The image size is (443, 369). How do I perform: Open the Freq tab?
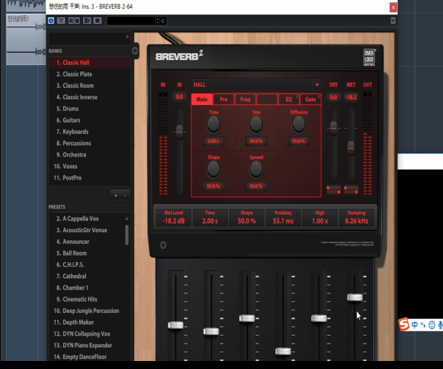click(245, 99)
